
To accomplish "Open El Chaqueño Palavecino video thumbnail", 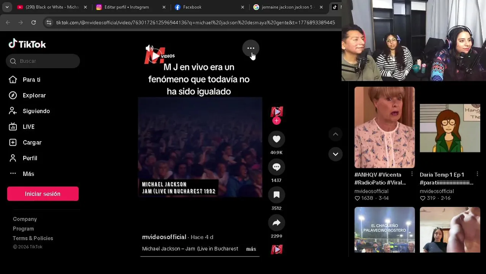I will (385, 230).
